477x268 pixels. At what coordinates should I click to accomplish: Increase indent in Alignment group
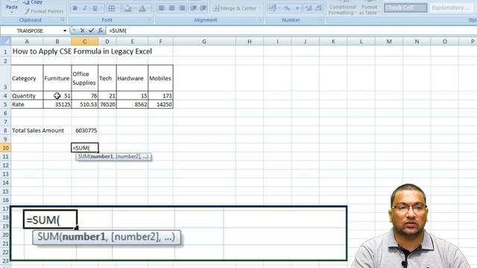(x=203, y=8)
